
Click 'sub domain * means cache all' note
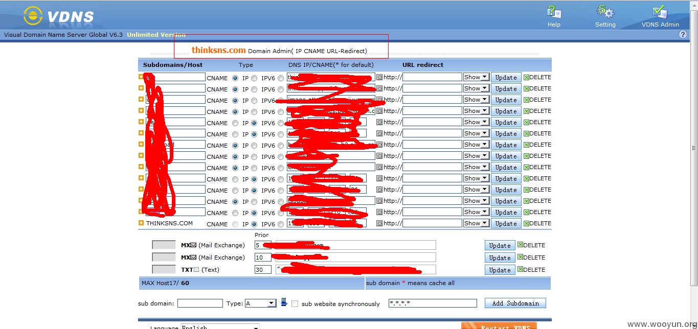point(410,283)
